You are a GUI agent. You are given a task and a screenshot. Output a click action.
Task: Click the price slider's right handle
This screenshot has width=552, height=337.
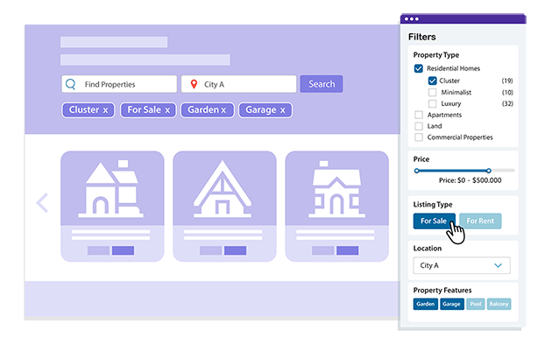click(489, 171)
